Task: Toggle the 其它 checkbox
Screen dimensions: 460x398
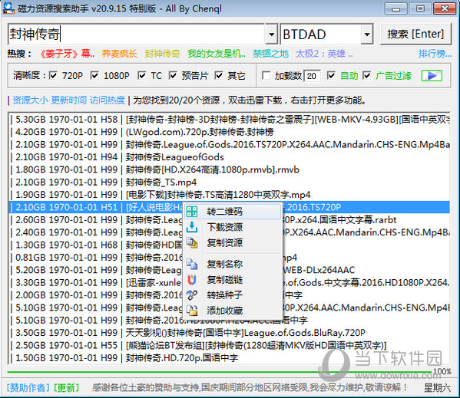Action: (x=219, y=76)
